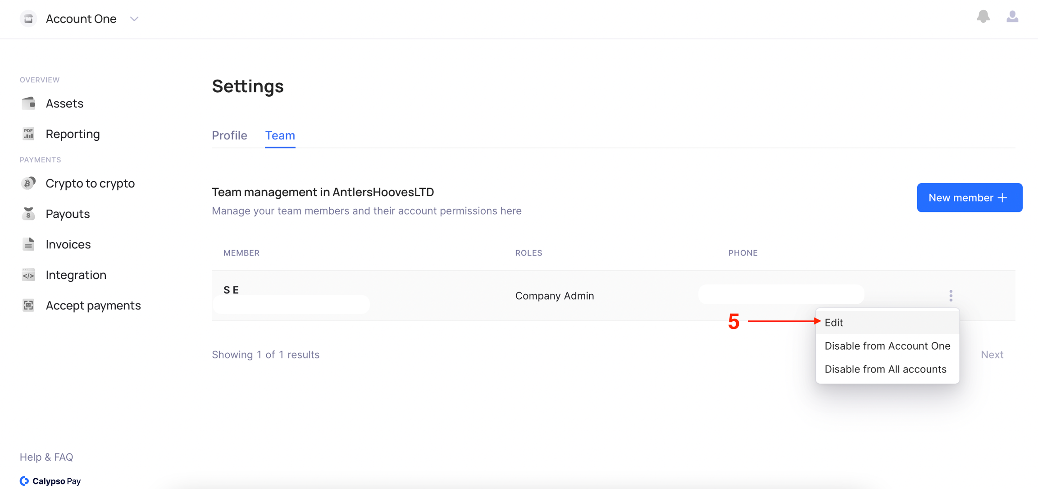Choose Disable from Account One

tap(887, 346)
